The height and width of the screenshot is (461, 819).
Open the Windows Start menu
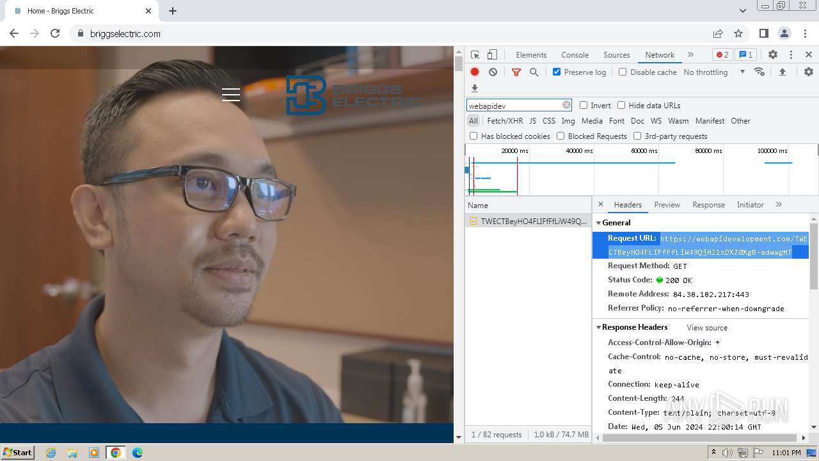tap(18, 453)
